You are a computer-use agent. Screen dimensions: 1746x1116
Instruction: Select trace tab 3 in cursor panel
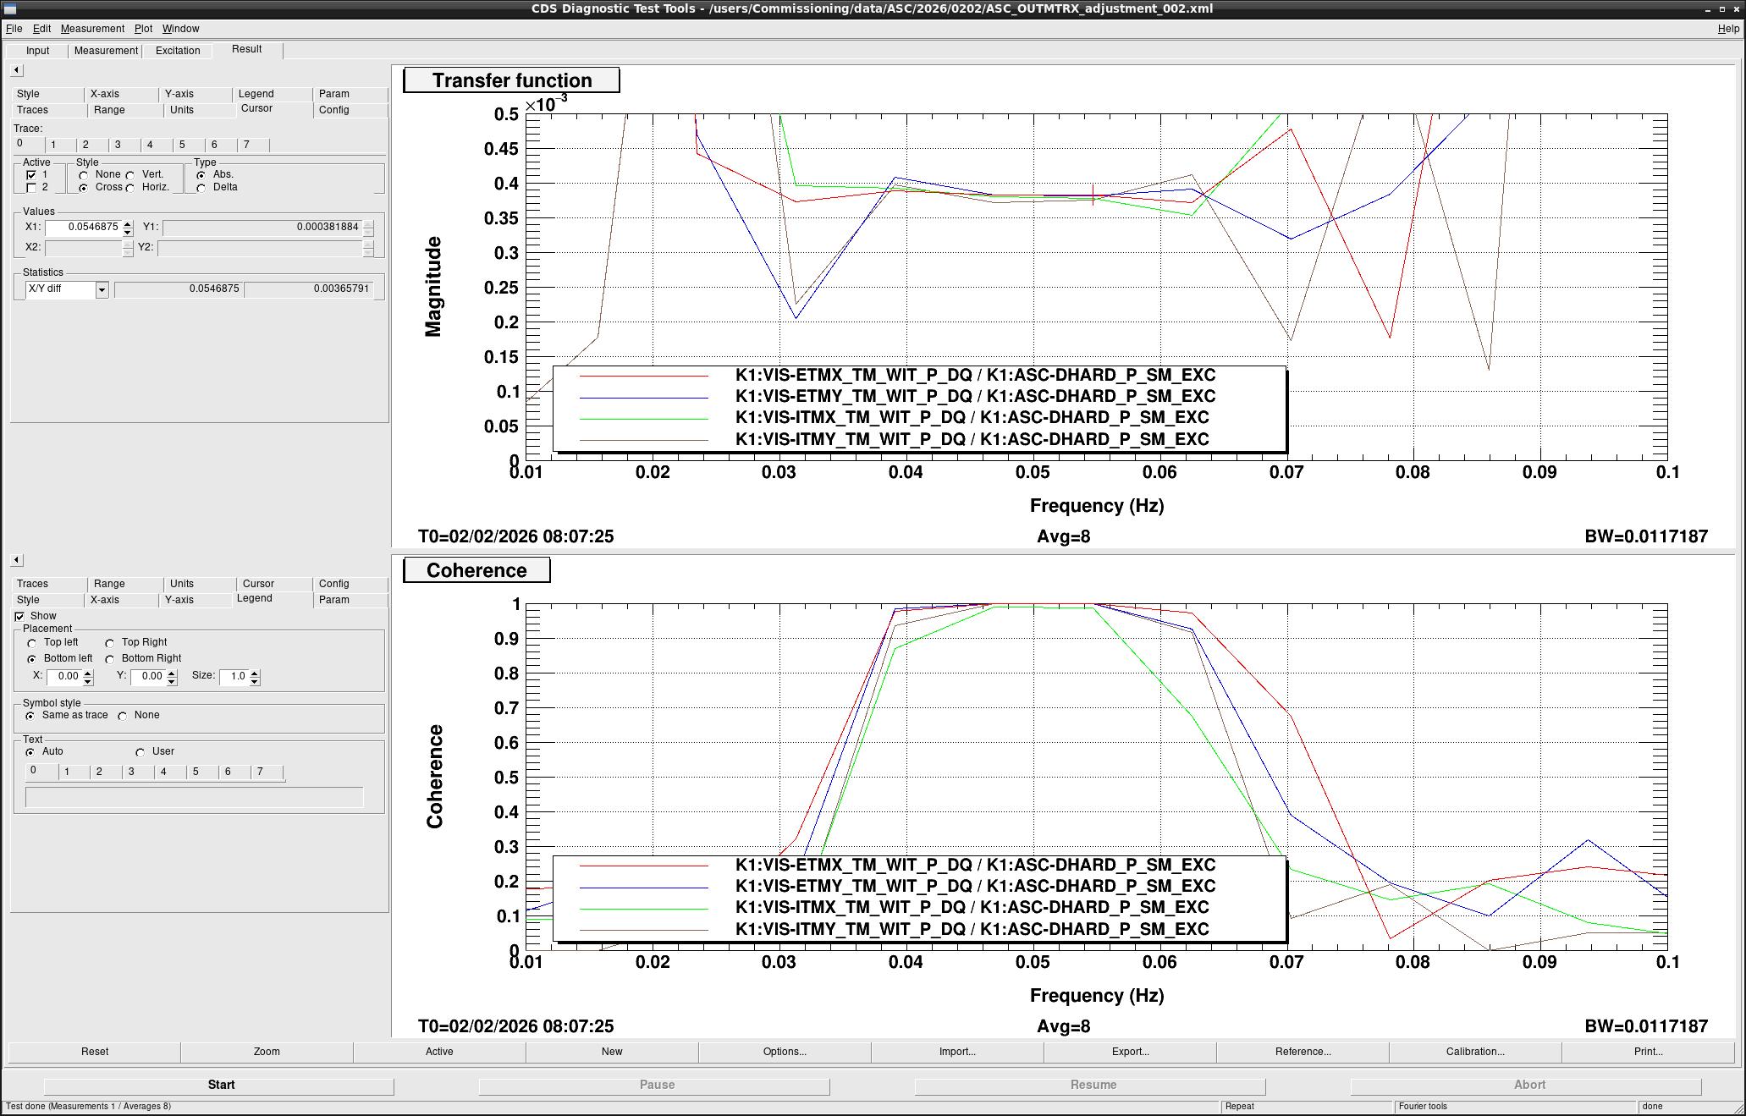coord(118,145)
